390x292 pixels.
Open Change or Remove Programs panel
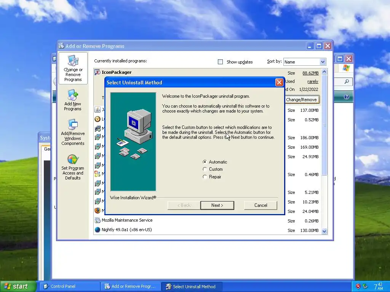[x=73, y=68]
